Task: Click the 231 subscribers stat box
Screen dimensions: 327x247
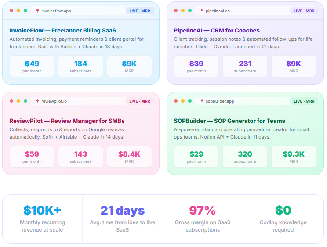Action: (245, 66)
